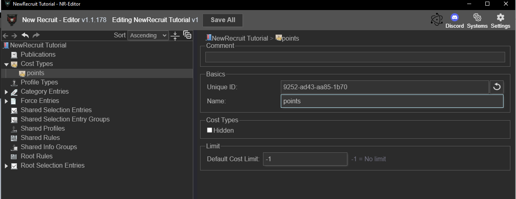Click the 'Editing NewRecruit Tutorial v1' text
Image resolution: width=516 pixels, height=199 pixels.
(155, 20)
